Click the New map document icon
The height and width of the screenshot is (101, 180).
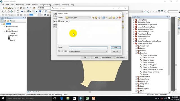pyautogui.click(x=3, y=8)
